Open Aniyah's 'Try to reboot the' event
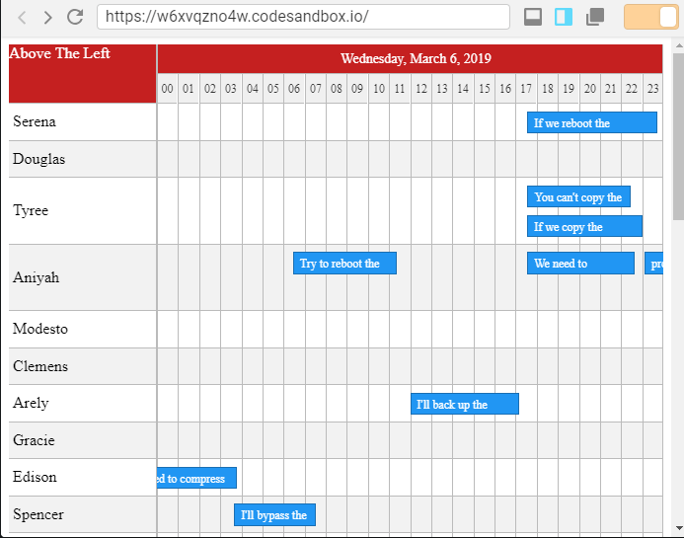The image size is (684, 538). click(x=344, y=264)
